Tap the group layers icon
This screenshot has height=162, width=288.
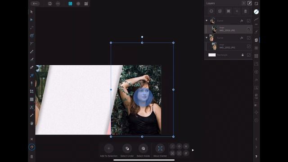(x=220, y=11)
